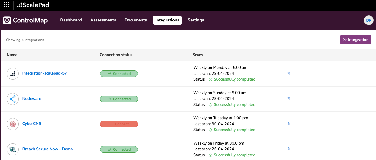Image resolution: width=376 pixels, height=160 pixels.
Task: Click 'Last scan: 26-04-2024' text
Action: [x=214, y=149]
